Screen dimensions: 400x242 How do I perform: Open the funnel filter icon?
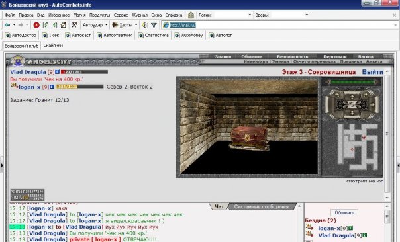(x=154, y=25)
